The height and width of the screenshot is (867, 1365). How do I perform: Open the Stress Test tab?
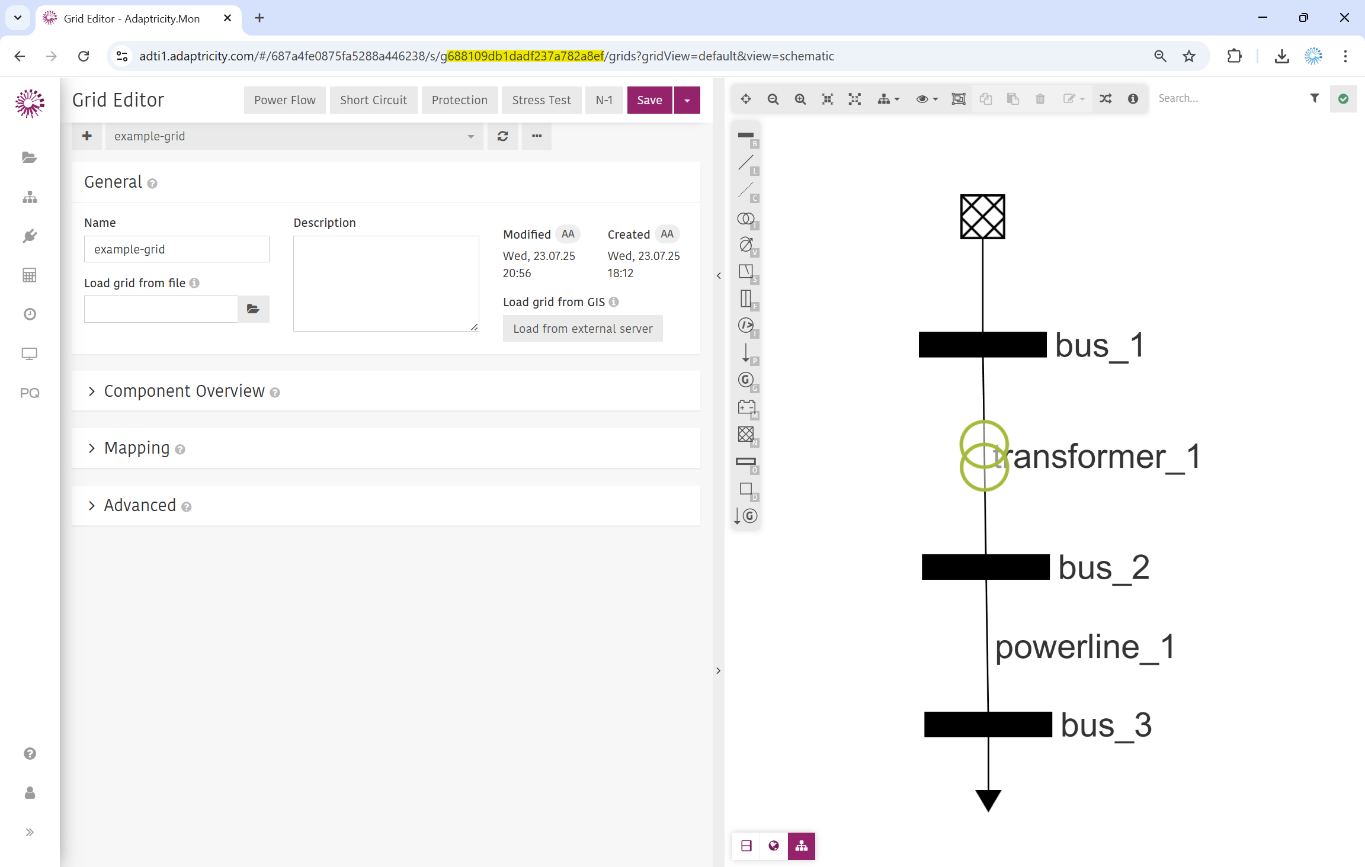point(541,100)
